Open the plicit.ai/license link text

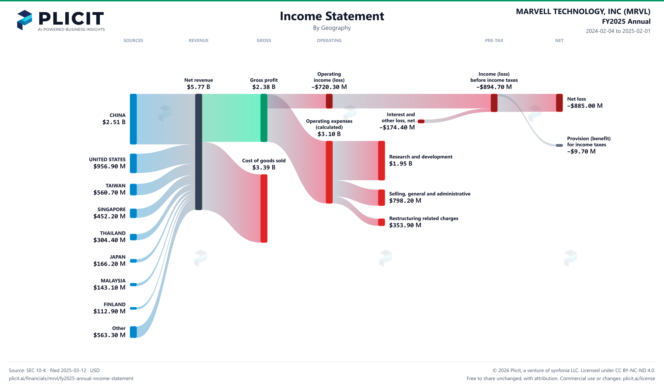click(x=639, y=378)
